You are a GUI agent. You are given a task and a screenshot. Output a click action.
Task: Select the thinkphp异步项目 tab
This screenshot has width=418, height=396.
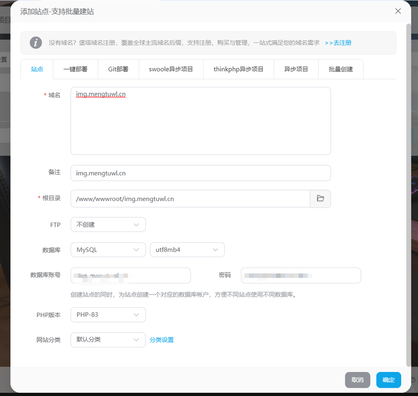tap(238, 69)
